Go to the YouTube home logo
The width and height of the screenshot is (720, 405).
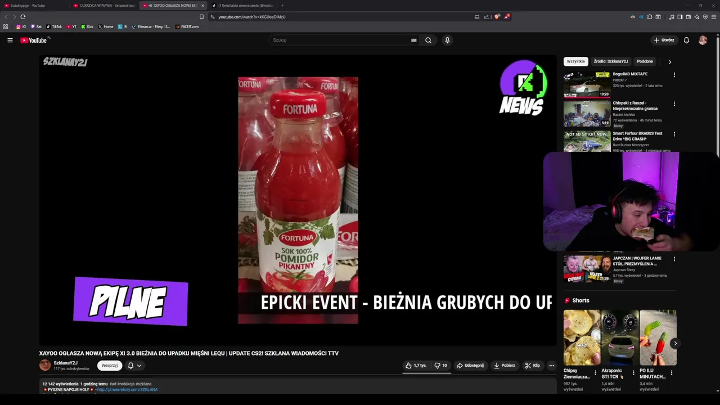click(x=35, y=40)
